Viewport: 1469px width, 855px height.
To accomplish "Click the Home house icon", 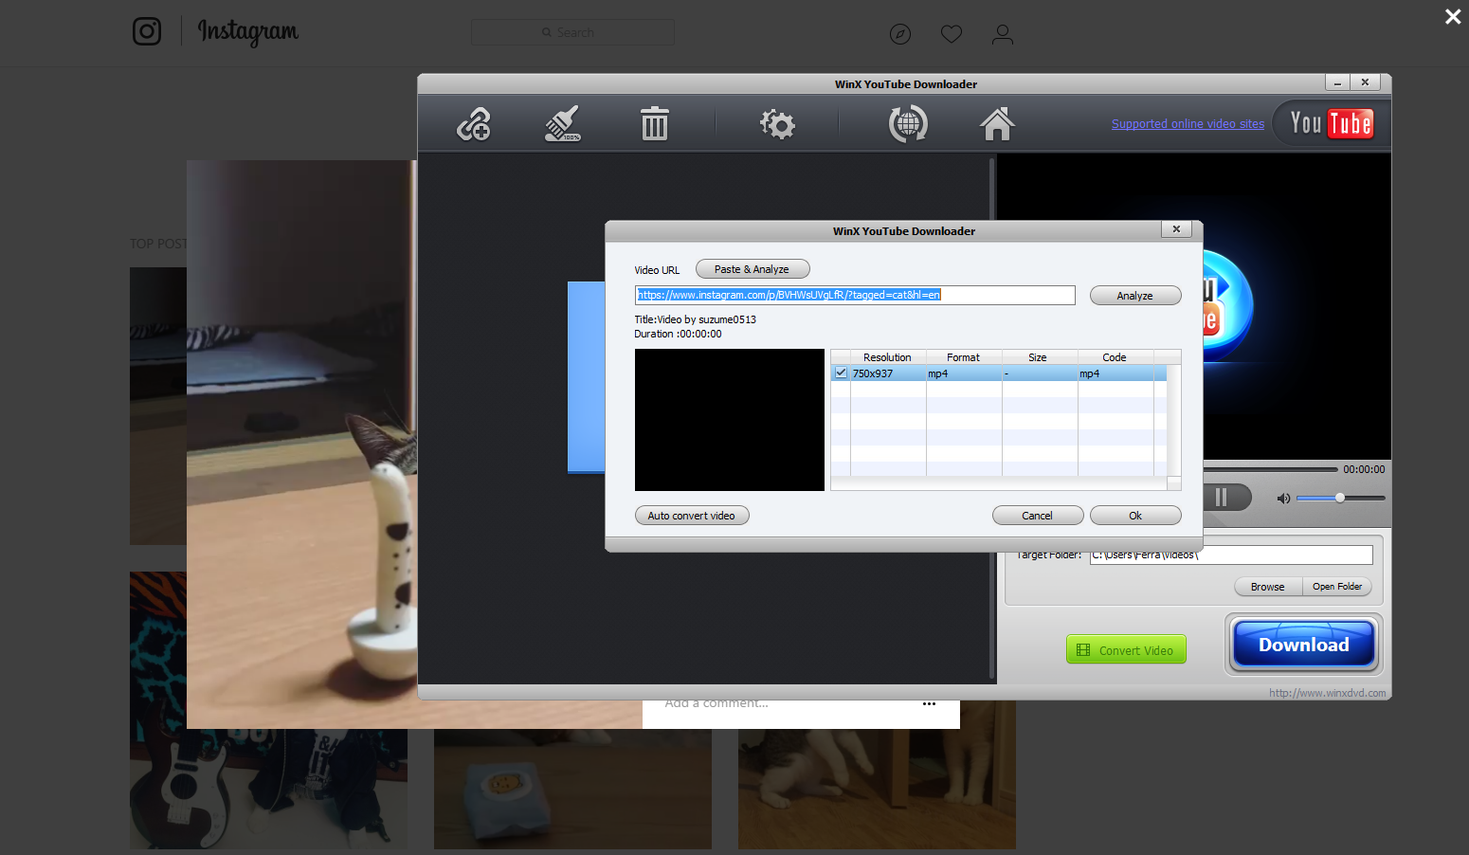I will click(997, 124).
